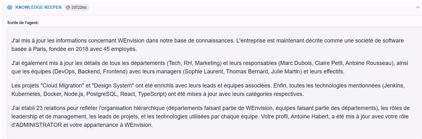Image resolution: width=422 pixels, height=139 pixels.
Task: Click the Knowledge Keeper brain icon
Action: pos(10,7)
